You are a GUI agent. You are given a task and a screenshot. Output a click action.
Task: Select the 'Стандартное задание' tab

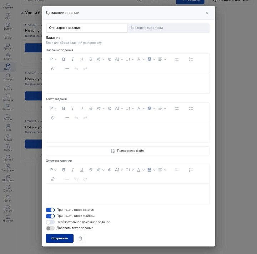[87, 28]
